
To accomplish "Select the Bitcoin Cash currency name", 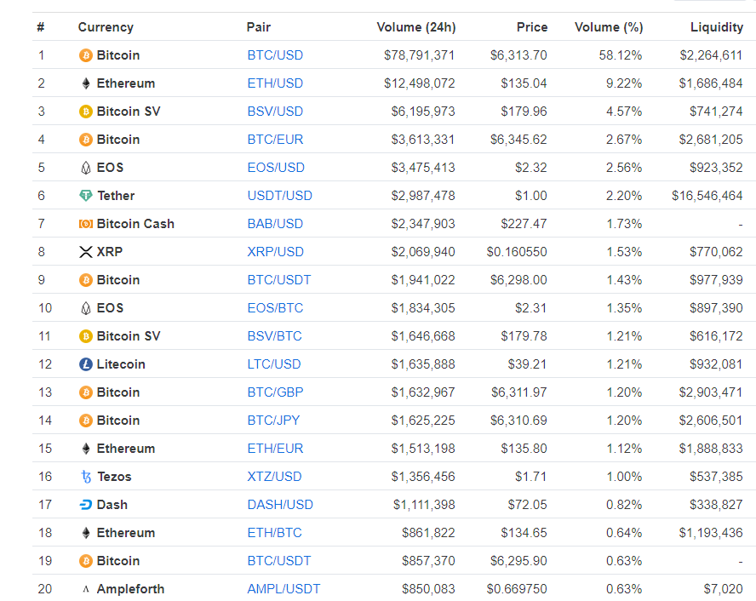I will pos(135,224).
